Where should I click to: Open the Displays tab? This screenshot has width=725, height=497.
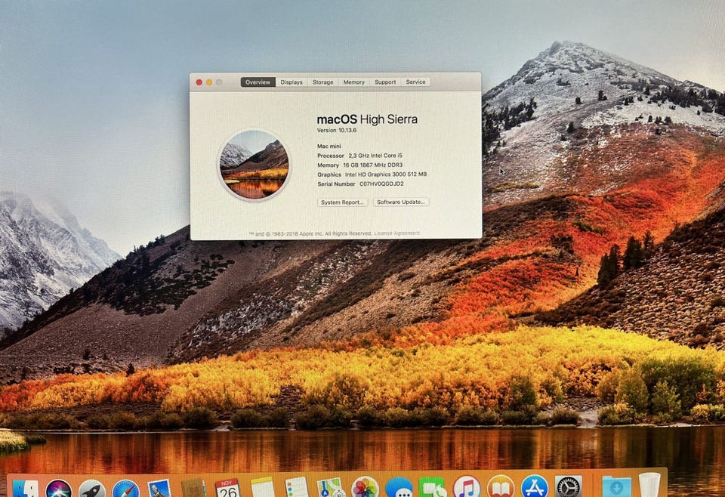(x=292, y=82)
